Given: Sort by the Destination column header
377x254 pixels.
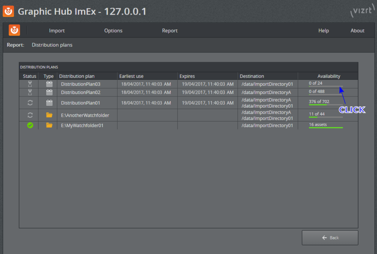Looking at the screenshot, I should [252, 76].
